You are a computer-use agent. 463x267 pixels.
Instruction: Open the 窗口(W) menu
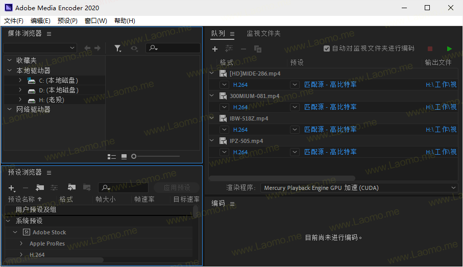[95, 21]
